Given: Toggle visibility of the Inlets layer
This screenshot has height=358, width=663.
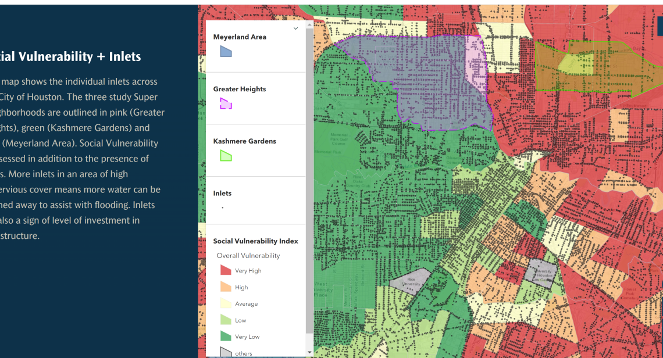Looking at the screenshot, I should (222, 193).
